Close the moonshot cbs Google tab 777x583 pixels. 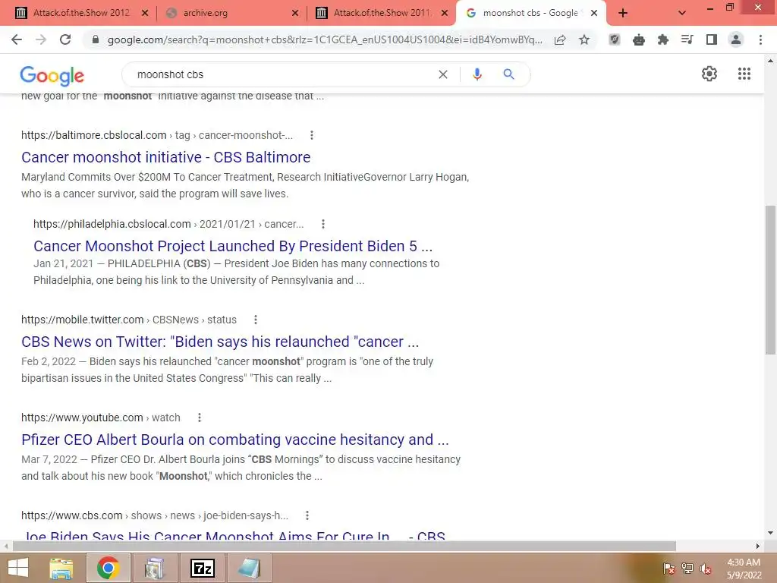[x=594, y=14]
